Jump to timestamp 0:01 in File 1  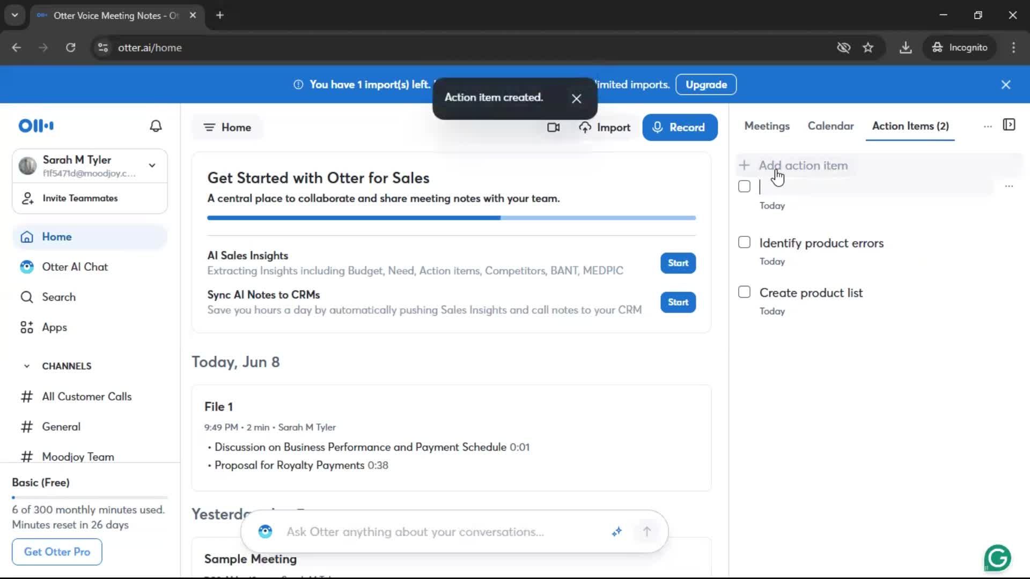point(519,447)
